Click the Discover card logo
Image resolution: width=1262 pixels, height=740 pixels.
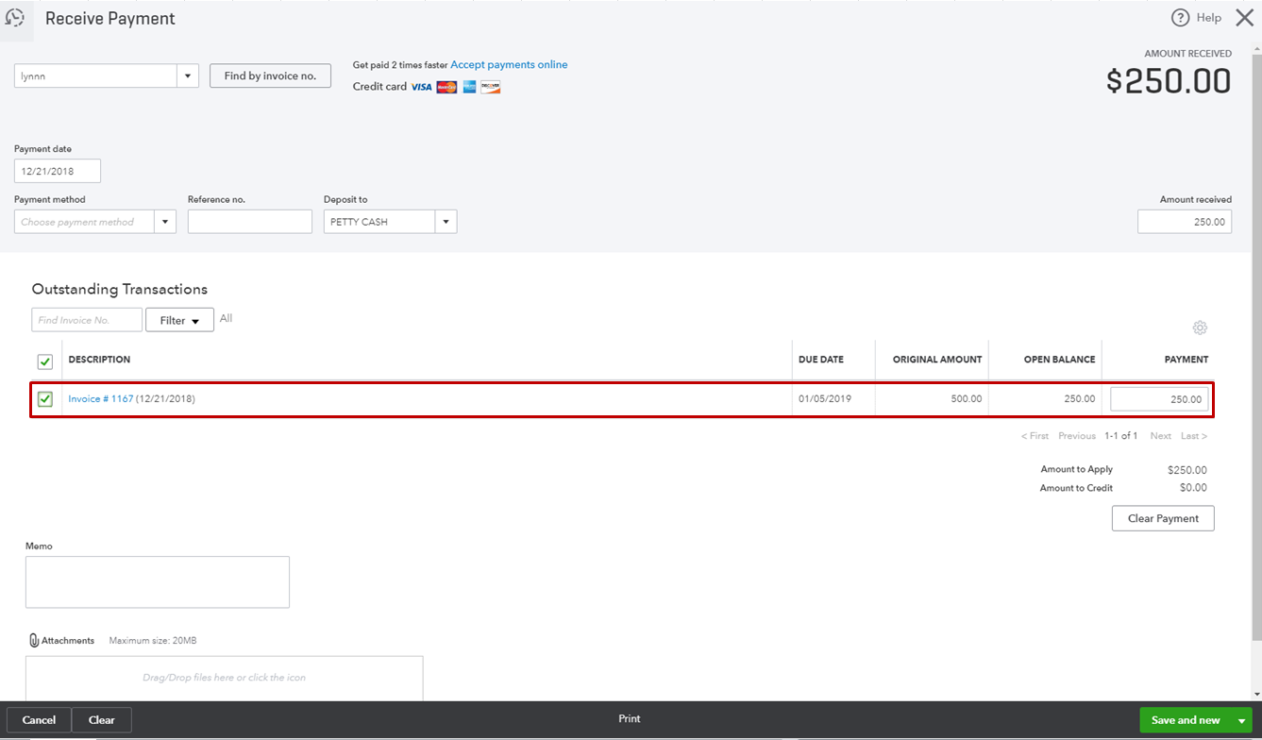[x=490, y=87]
